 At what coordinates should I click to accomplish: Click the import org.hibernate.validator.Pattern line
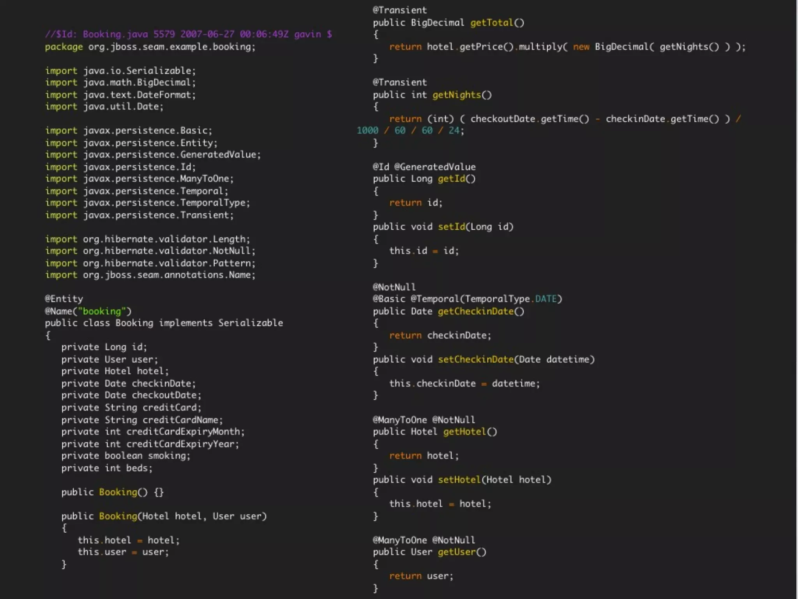150,263
